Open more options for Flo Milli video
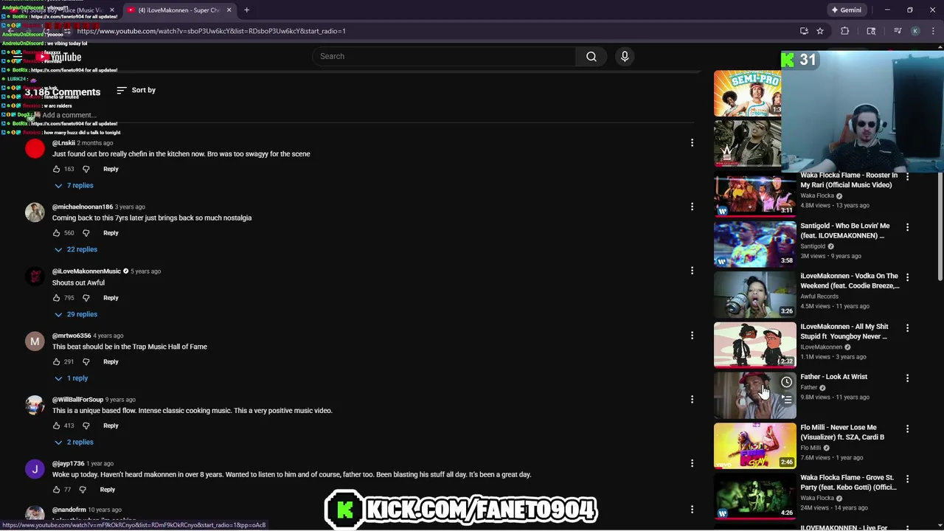 click(x=907, y=428)
